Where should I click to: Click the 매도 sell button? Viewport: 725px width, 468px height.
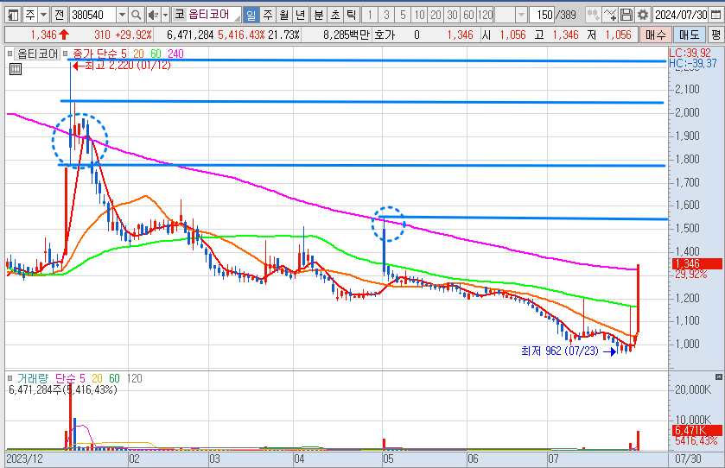coord(689,35)
